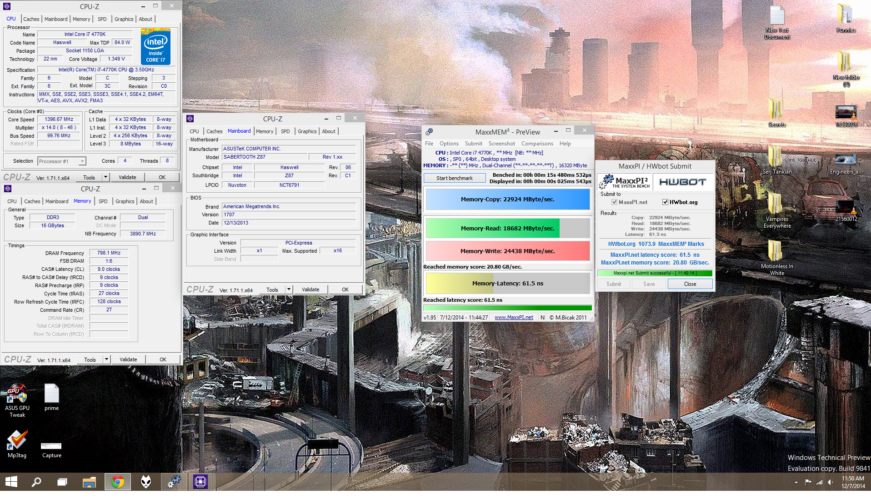The width and height of the screenshot is (871, 499).
Task: Select the 21560012 desktop file
Action: pos(846,211)
